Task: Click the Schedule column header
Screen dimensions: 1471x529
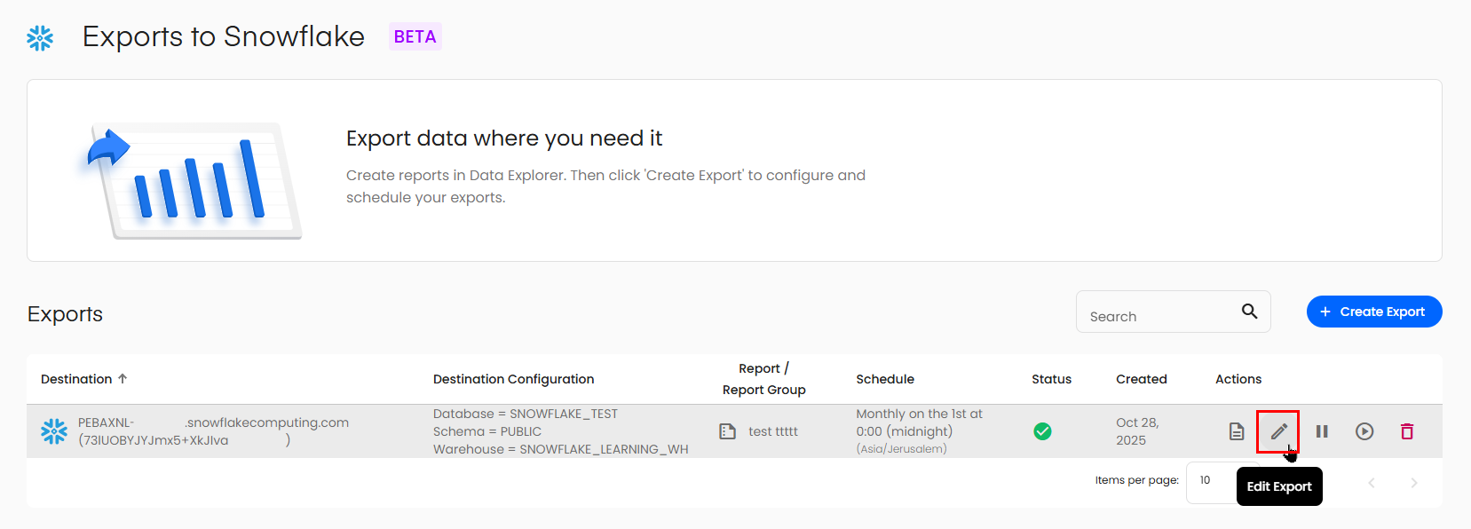Action: 884,379
